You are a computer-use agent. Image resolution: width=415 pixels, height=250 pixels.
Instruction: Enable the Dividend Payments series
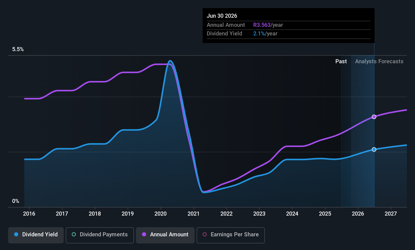(100, 235)
